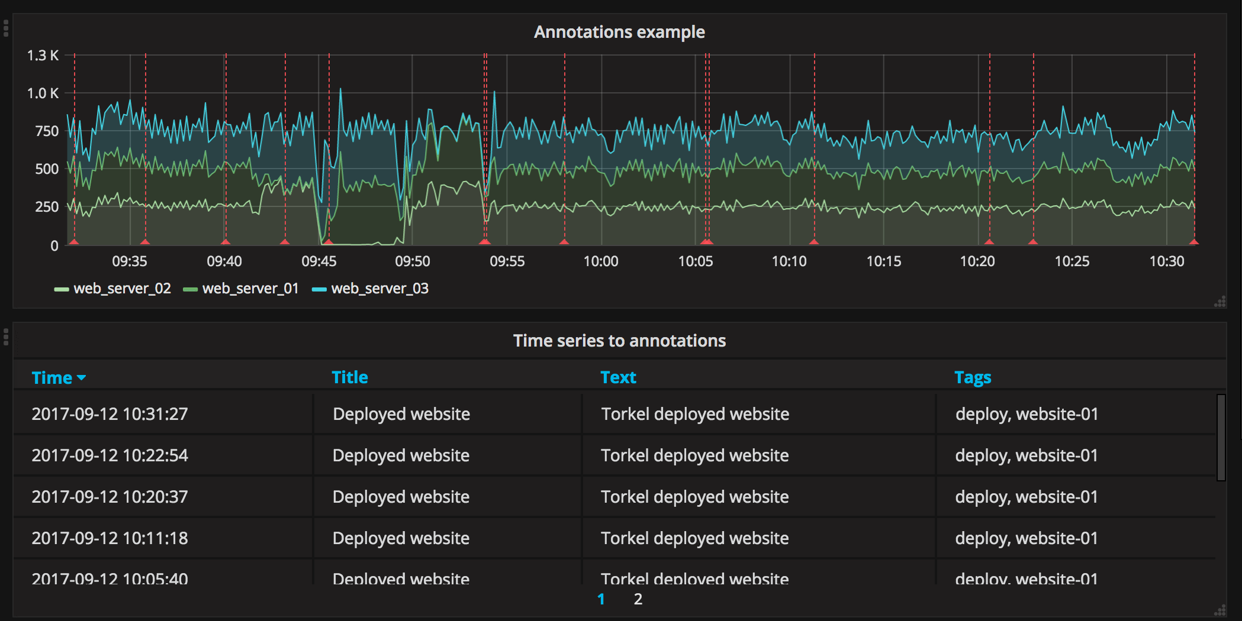The height and width of the screenshot is (621, 1242).
Task: Toggle the web_server_02 series in the legend
Action: click(x=122, y=289)
